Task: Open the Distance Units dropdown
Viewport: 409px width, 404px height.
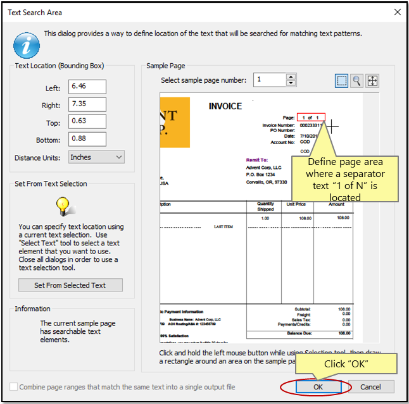Action: click(96, 157)
